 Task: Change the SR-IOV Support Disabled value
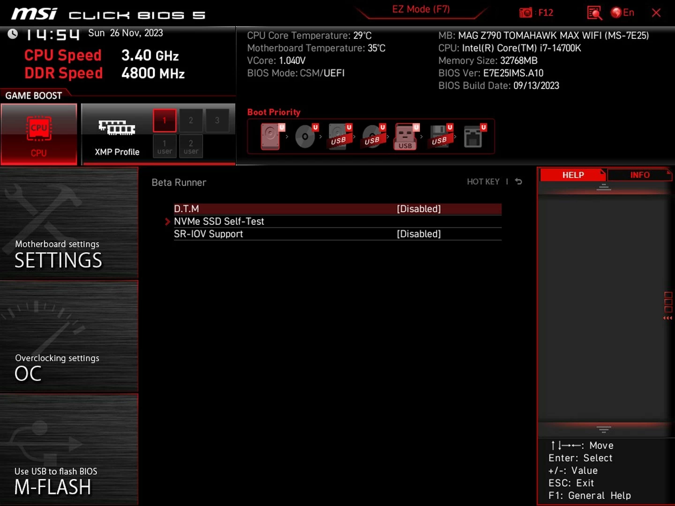tap(418, 234)
